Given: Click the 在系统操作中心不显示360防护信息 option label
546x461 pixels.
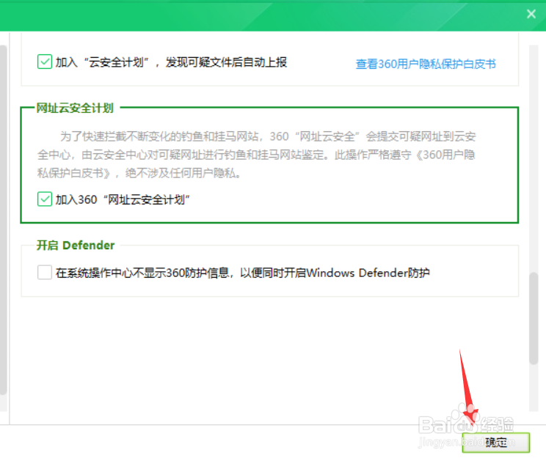Looking at the screenshot, I should [x=242, y=273].
